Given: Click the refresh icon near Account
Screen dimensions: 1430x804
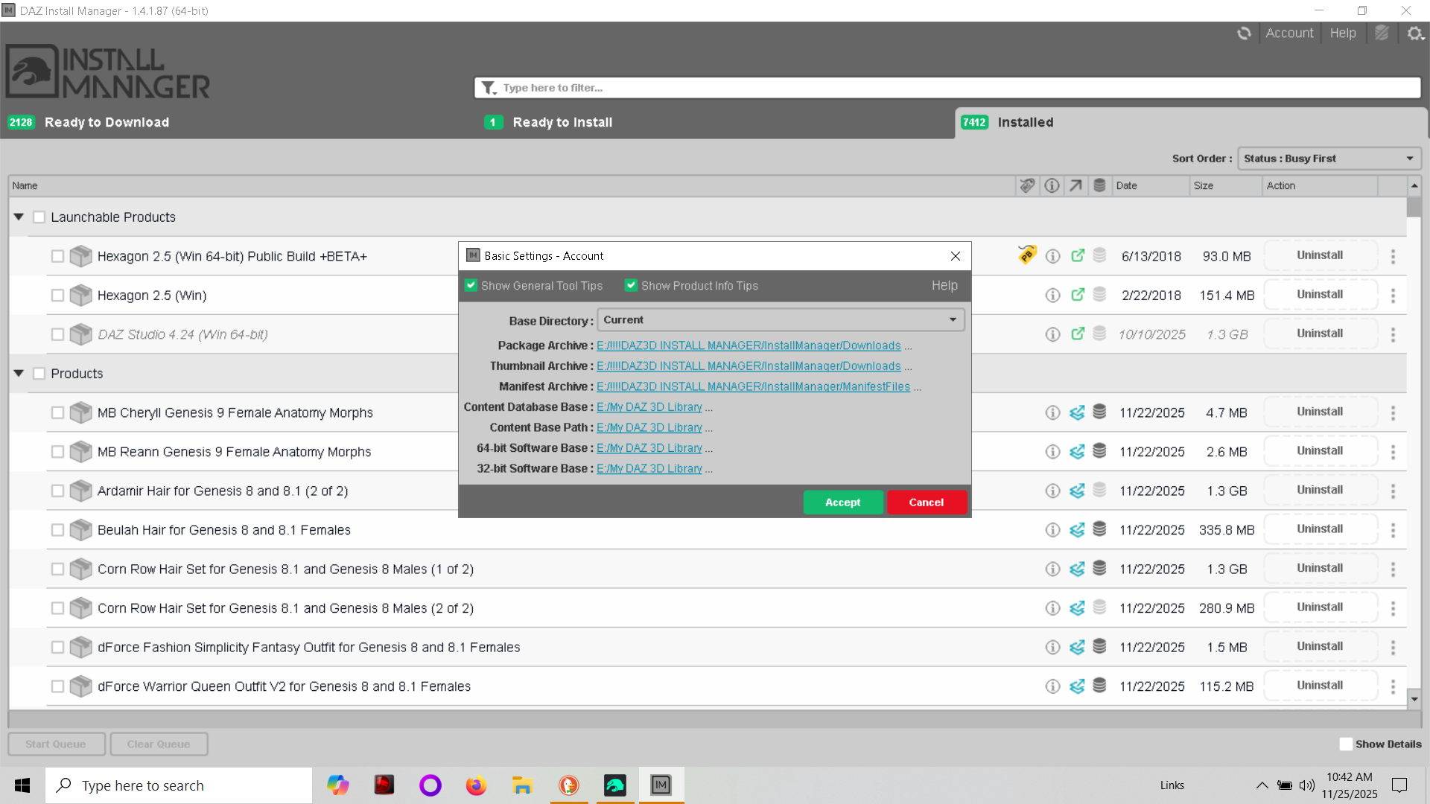Looking at the screenshot, I should pos(1244,33).
